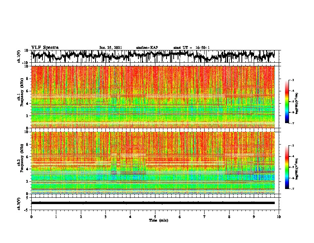Image resolution: width=314 pixels, height=243 pixels.
Task: Click the "-7" label on ch.2 color bar
Action: [x=293, y=189]
